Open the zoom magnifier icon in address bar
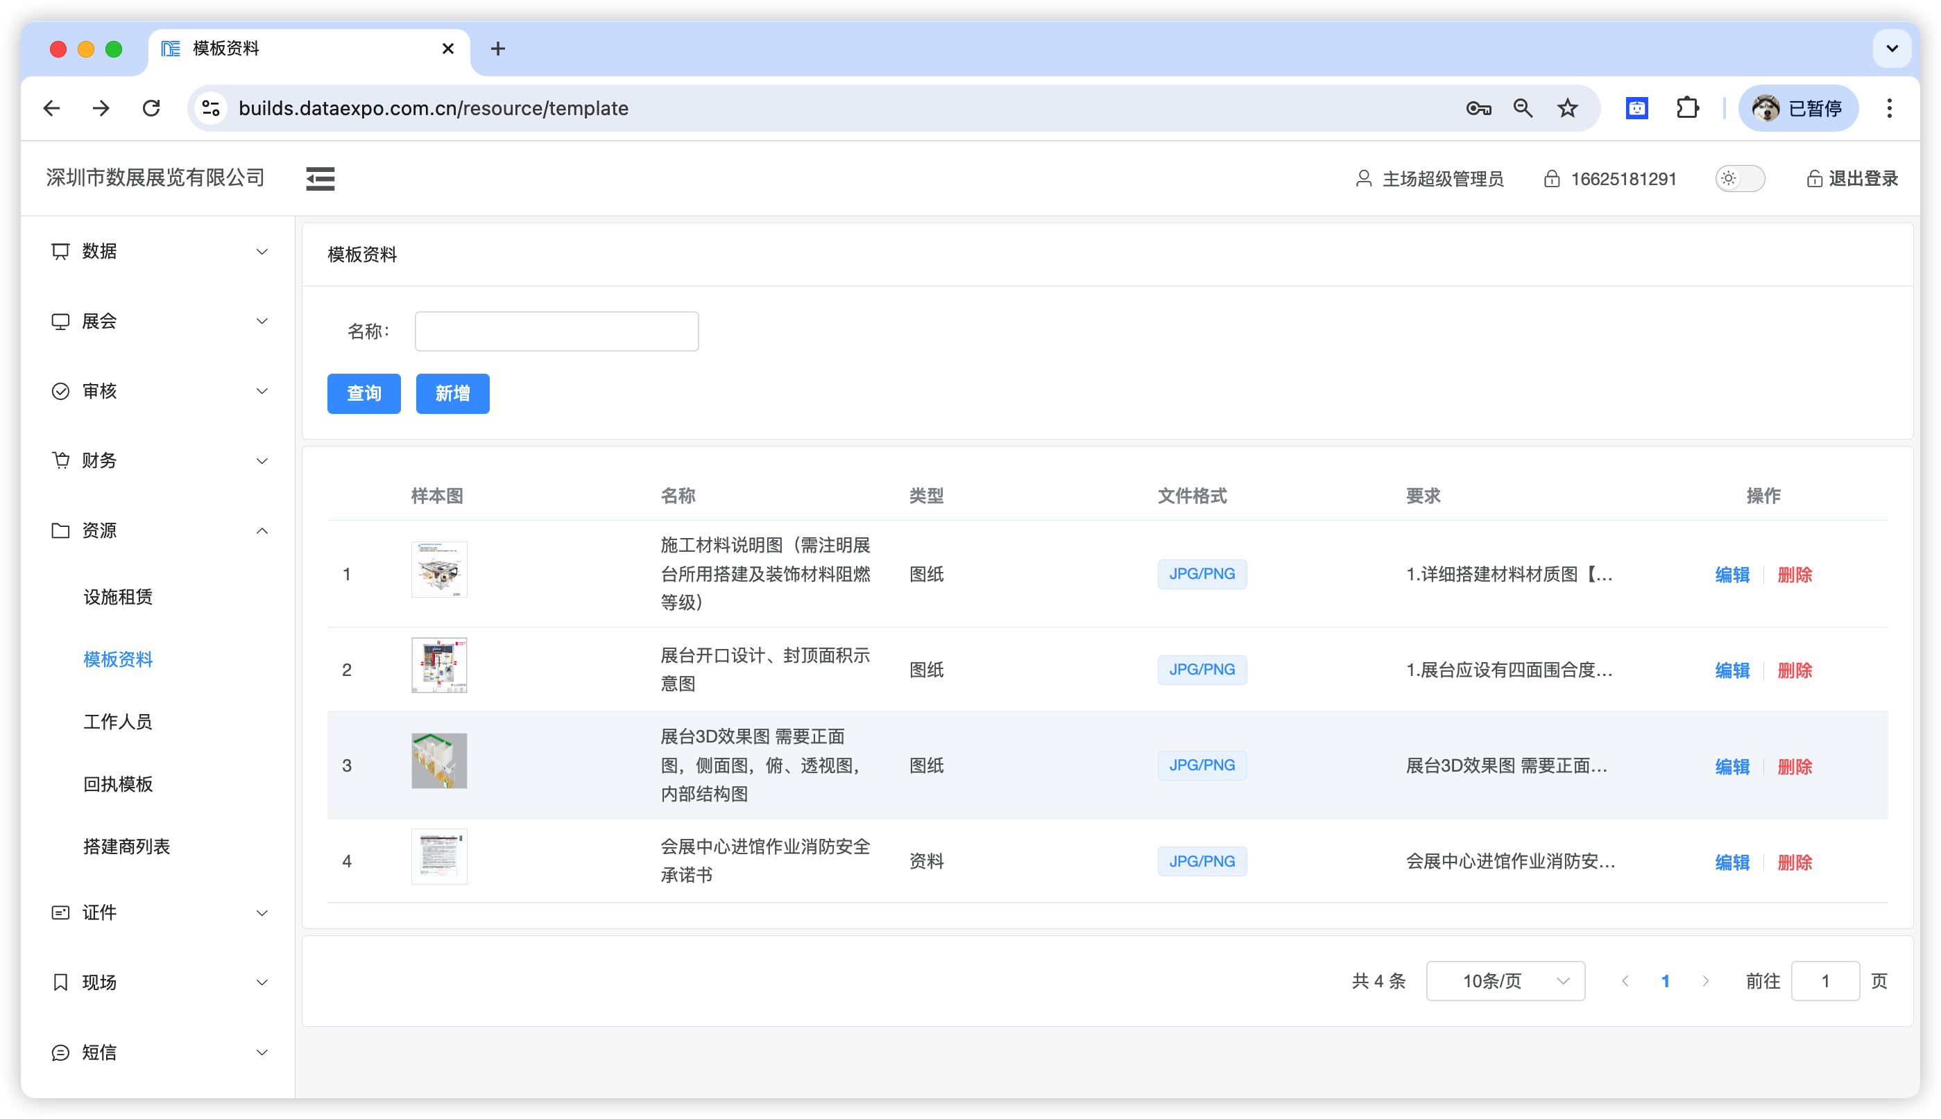1941x1119 pixels. (x=1523, y=108)
